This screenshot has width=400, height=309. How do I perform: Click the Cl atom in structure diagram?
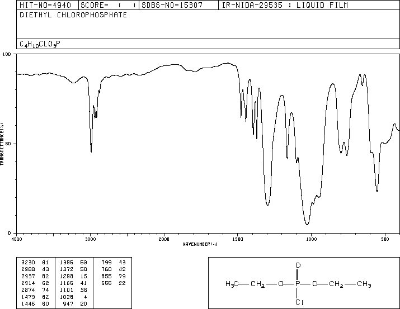coord(299,302)
